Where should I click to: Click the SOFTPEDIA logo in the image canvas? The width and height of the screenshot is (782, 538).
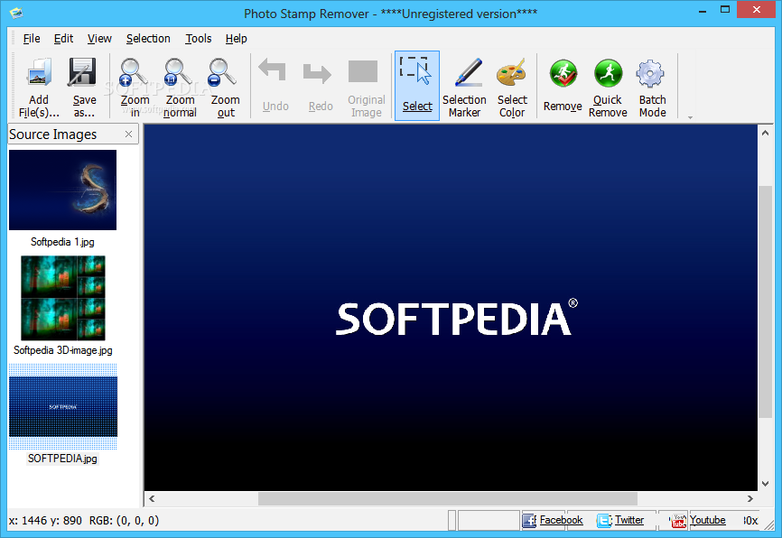pos(457,318)
